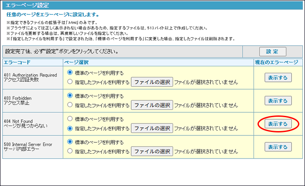Choose standard page option for 403 Forbidden
305x186 pixels.
click(70, 96)
